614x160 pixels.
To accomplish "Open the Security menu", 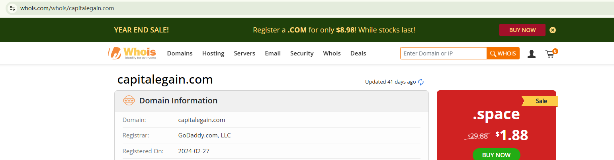I will tap(302, 53).
